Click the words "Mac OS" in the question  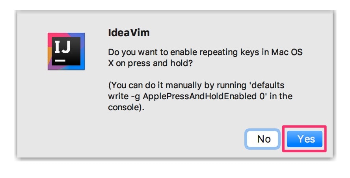(x=287, y=52)
